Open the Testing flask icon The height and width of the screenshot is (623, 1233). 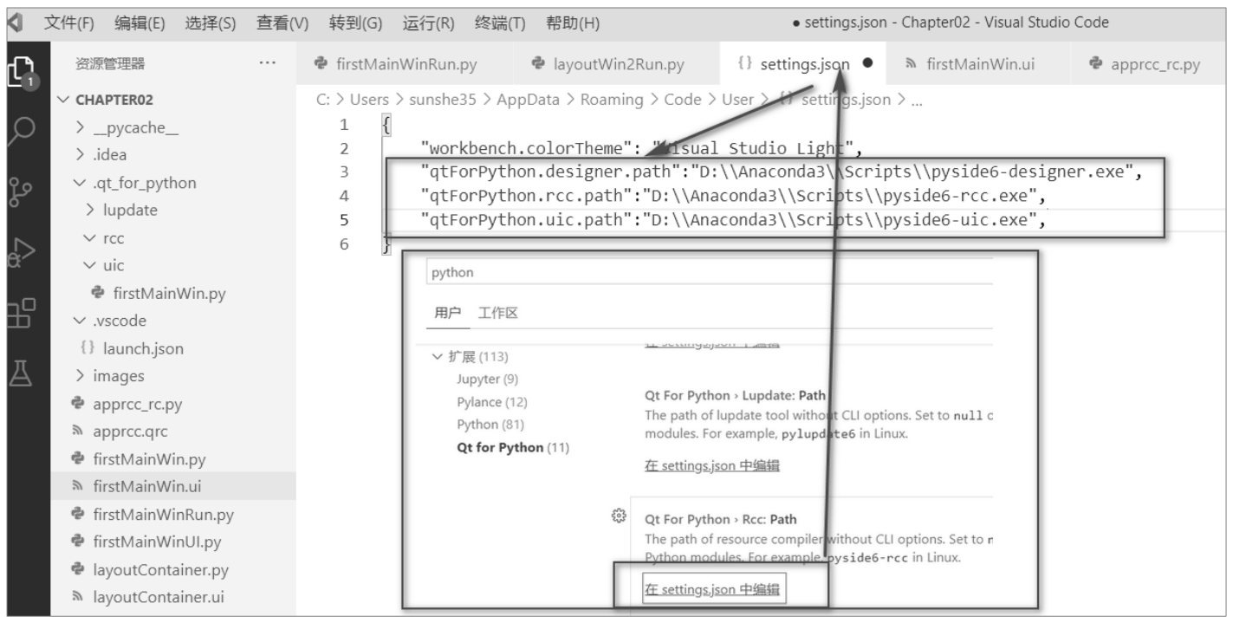pos(18,373)
